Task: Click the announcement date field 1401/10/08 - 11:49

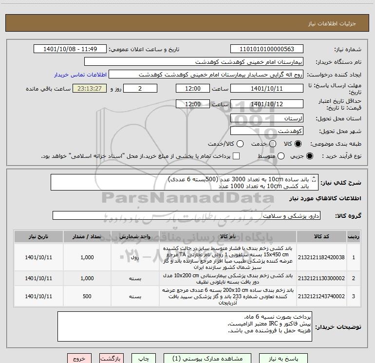Action: coord(70,49)
